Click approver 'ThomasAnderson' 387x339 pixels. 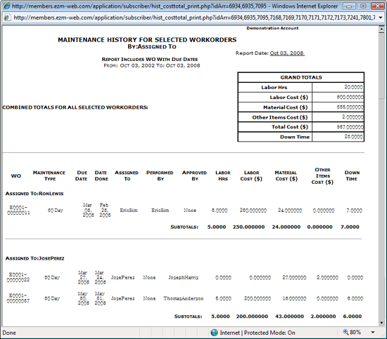pos(184,298)
